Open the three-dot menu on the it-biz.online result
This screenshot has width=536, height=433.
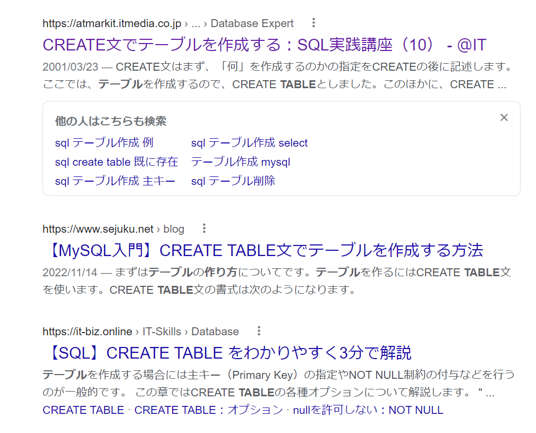[259, 330]
